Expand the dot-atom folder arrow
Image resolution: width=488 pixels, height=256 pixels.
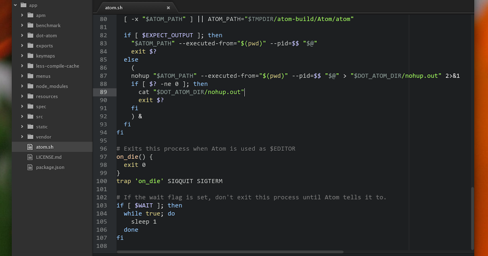22,36
